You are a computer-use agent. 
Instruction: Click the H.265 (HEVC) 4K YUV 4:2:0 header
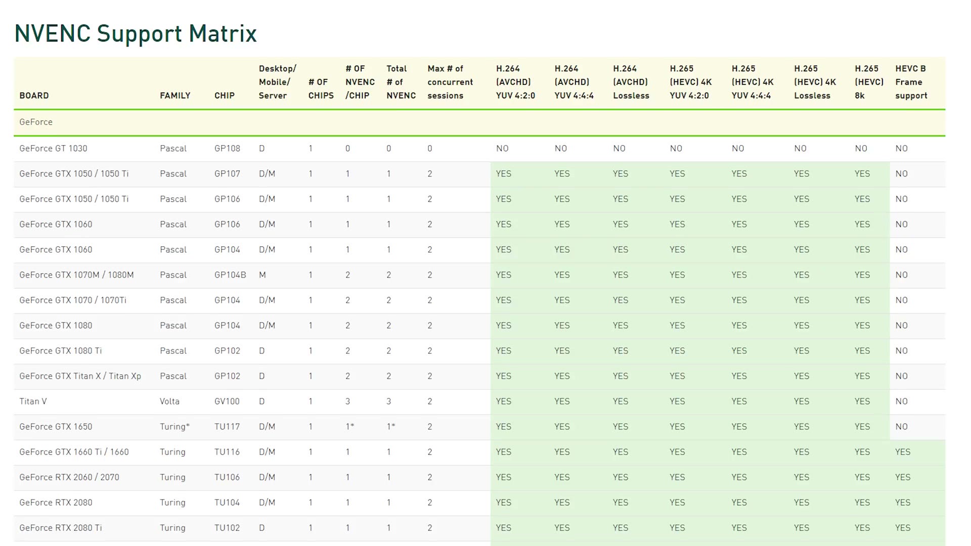tap(690, 82)
